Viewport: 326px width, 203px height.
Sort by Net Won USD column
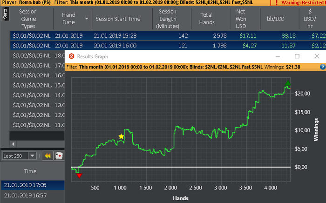coord(241,19)
